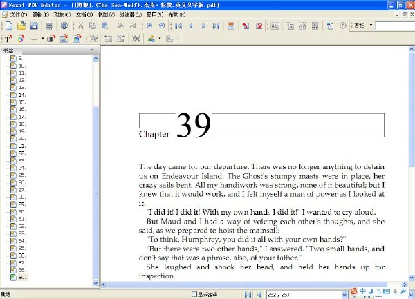Create a new blank PDF document
The width and height of the screenshot is (415, 299).
click(9, 26)
